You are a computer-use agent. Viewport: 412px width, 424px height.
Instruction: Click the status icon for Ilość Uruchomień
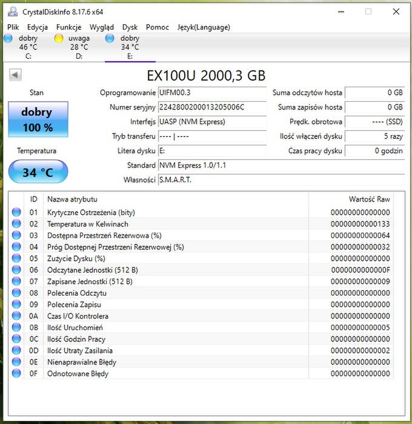click(16, 327)
